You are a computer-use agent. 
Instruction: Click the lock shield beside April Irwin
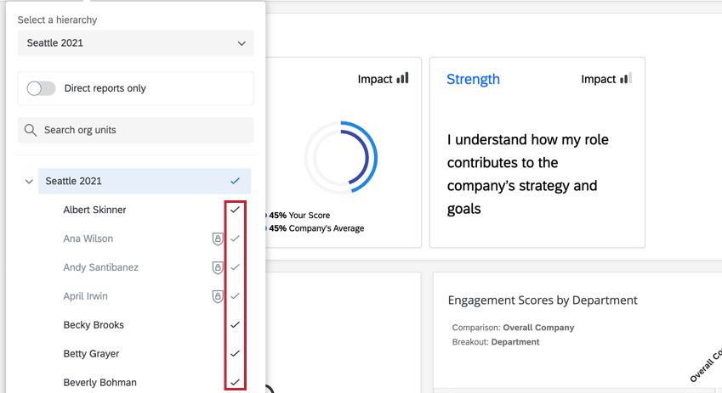click(218, 297)
